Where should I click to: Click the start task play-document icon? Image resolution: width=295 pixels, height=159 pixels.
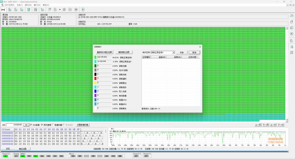pyautogui.click(x=64, y=9)
